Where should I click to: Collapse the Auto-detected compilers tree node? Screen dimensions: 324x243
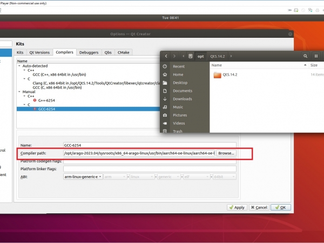[x=19, y=66]
